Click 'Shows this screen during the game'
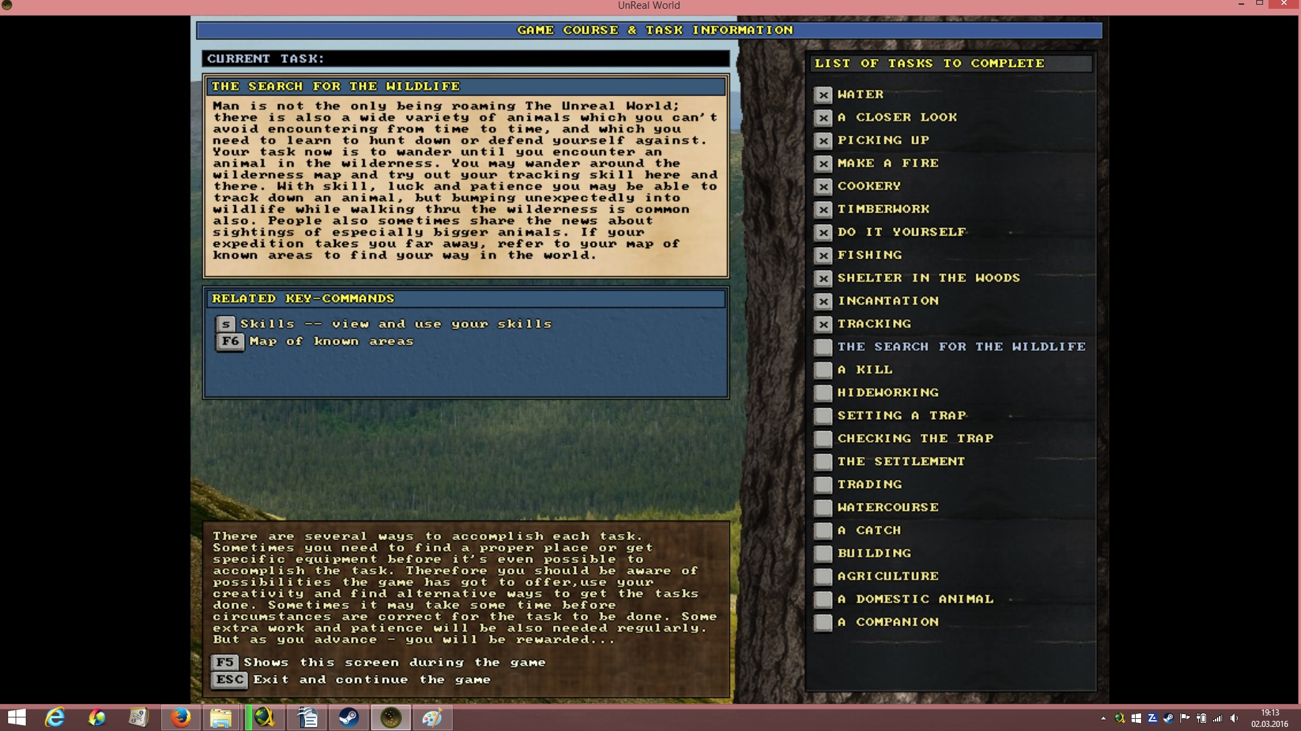 [394, 663]
